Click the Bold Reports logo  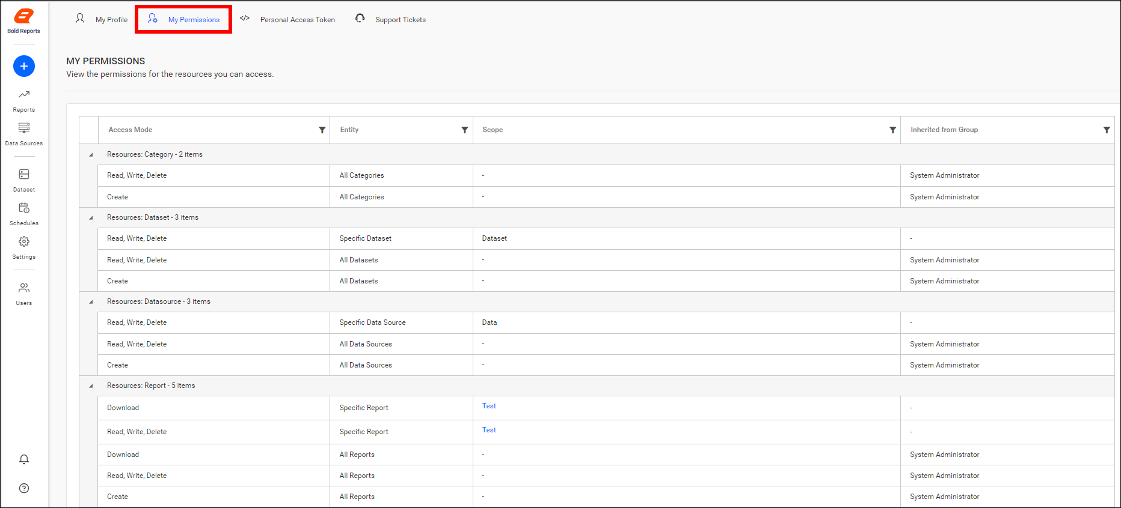pos(24,21)
